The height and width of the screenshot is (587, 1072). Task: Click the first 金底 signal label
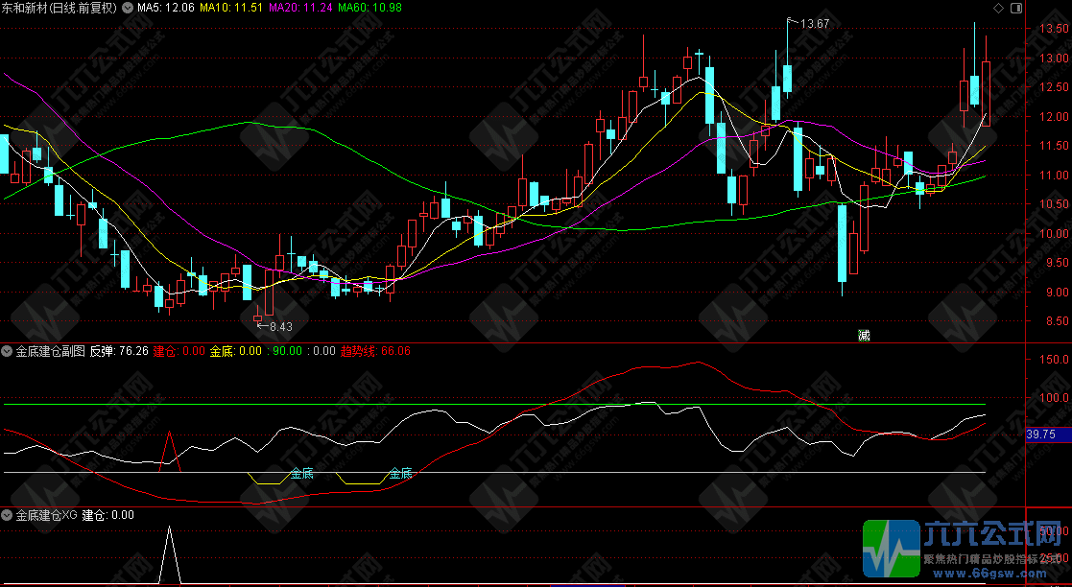301,473
